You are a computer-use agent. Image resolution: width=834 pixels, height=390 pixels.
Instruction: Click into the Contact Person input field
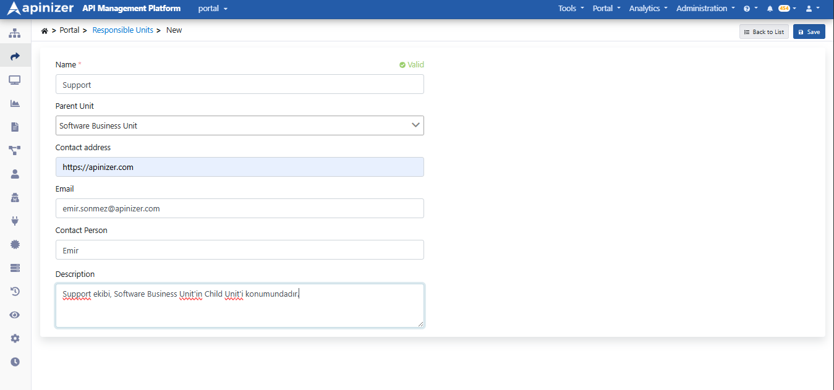240,250
